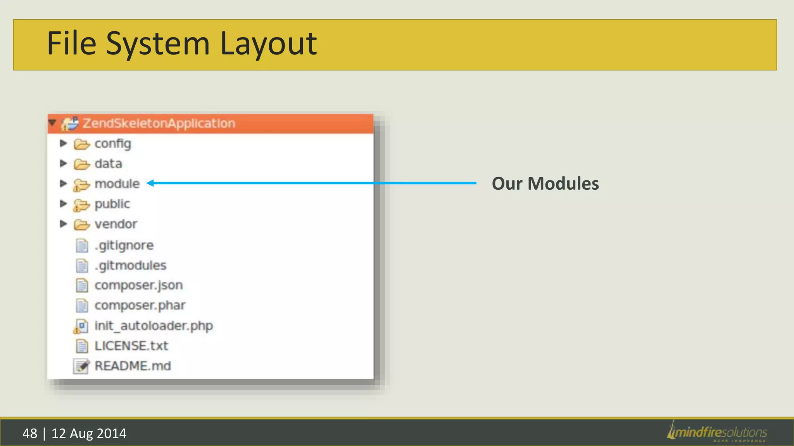Select the module folder label

tap(117, 184)
